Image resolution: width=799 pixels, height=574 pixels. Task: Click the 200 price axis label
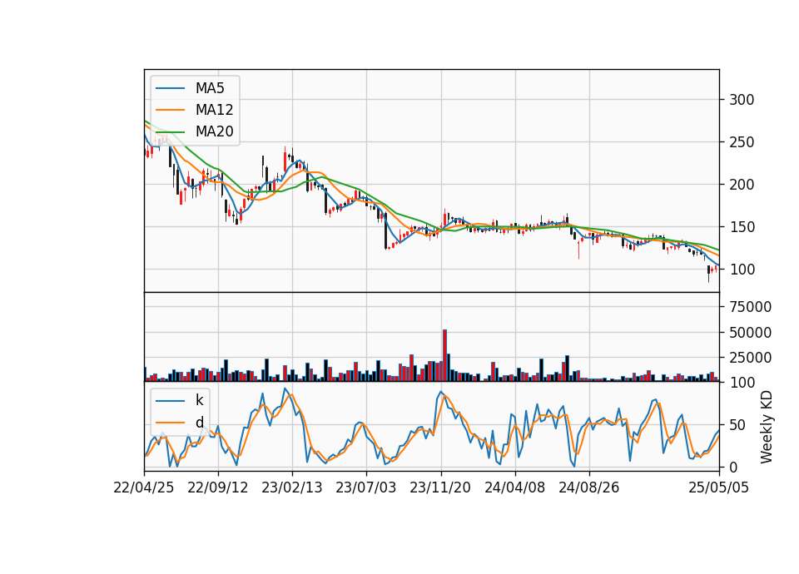coord(742,185)
